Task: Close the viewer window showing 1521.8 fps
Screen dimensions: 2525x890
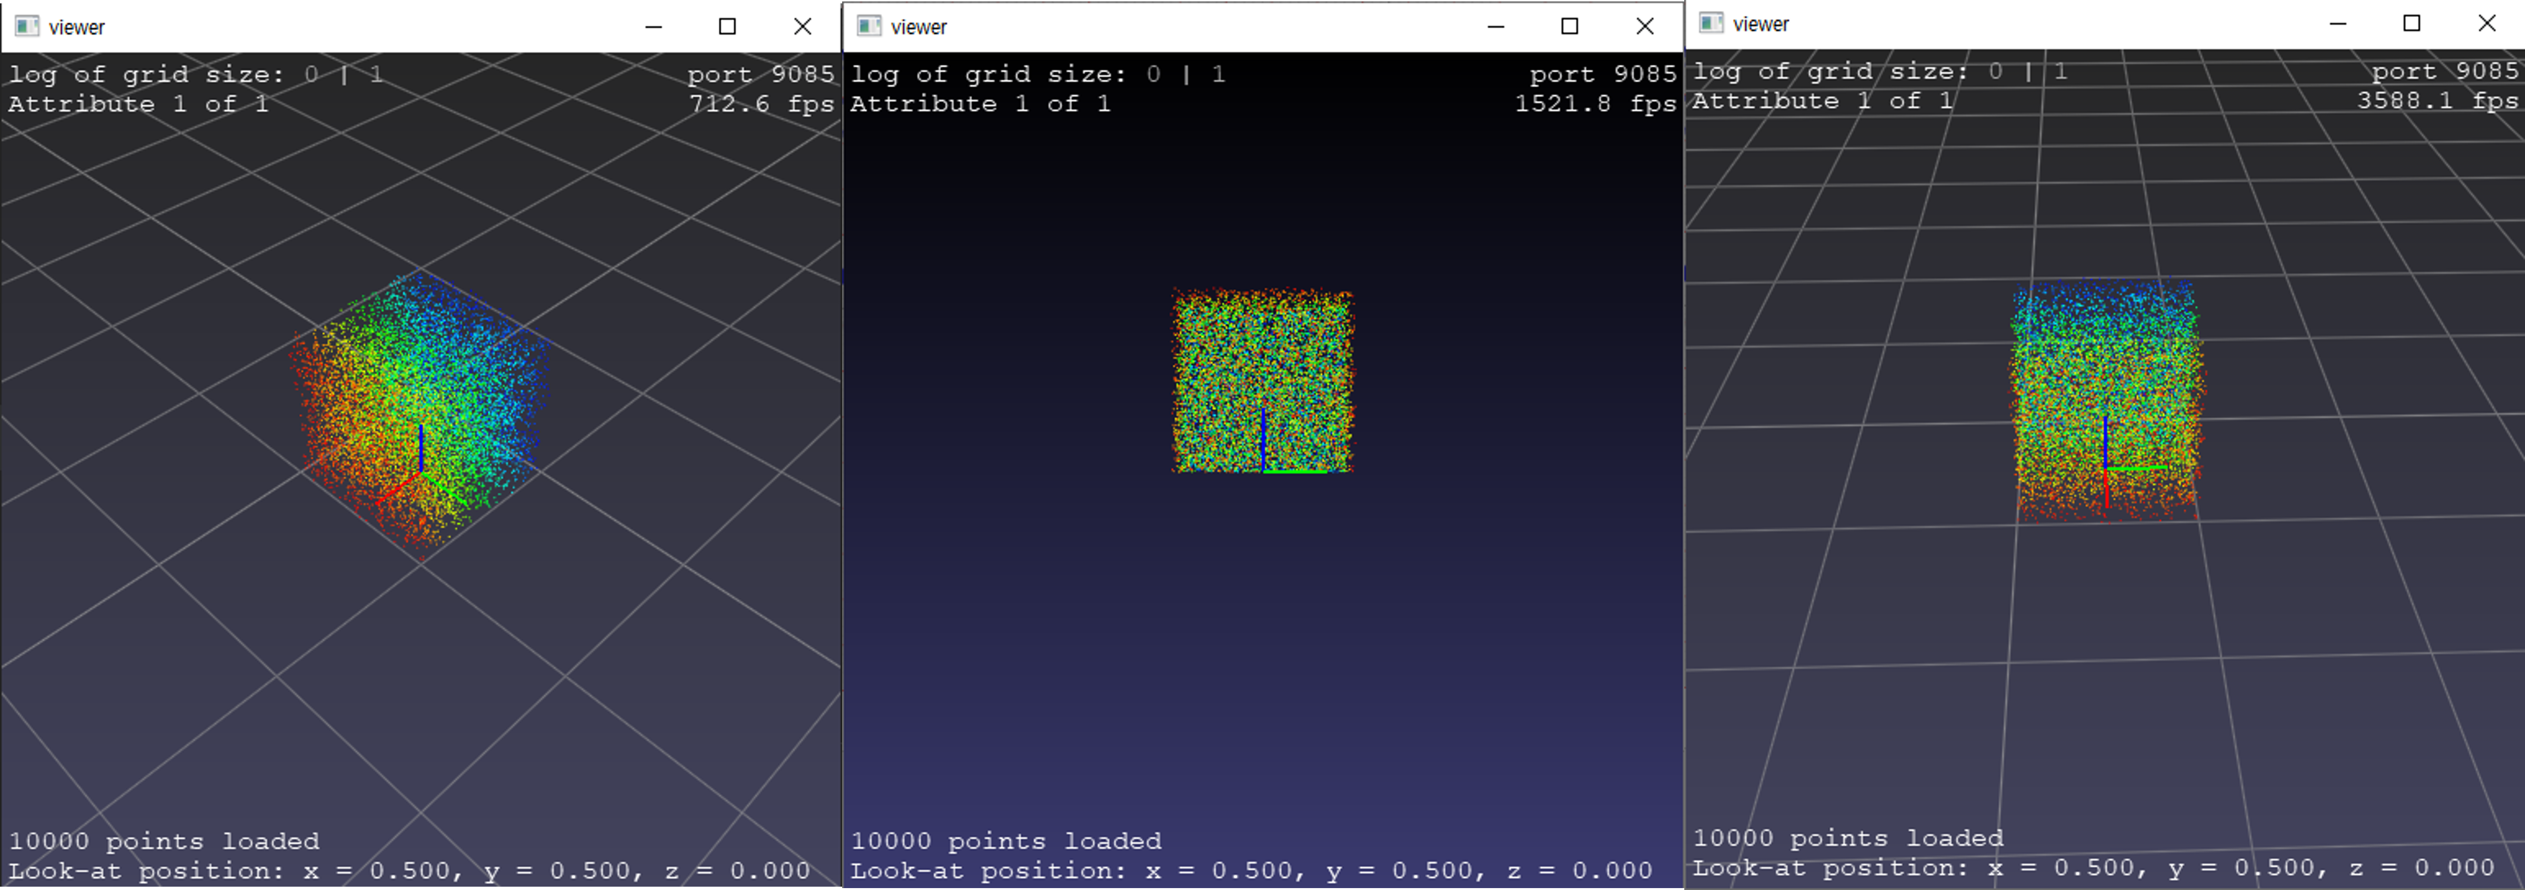Action: [x=1645, y=27]
